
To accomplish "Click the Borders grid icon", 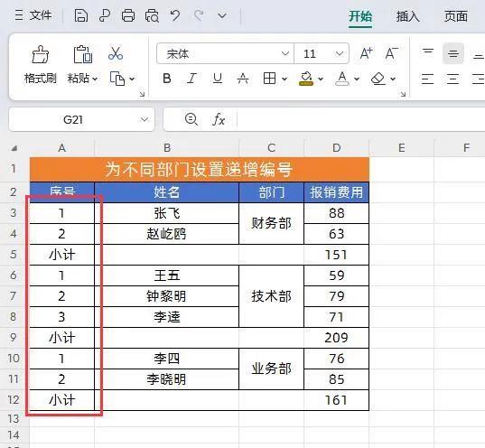I will click(x=269, y=79).
